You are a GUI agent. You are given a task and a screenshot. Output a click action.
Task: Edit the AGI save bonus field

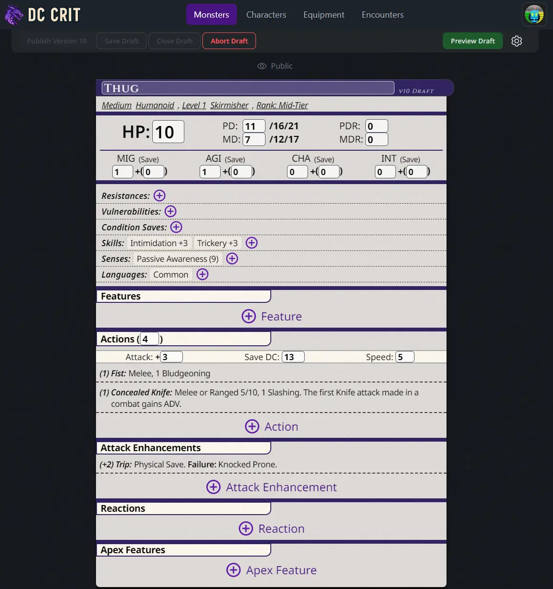tap(242, 172)
